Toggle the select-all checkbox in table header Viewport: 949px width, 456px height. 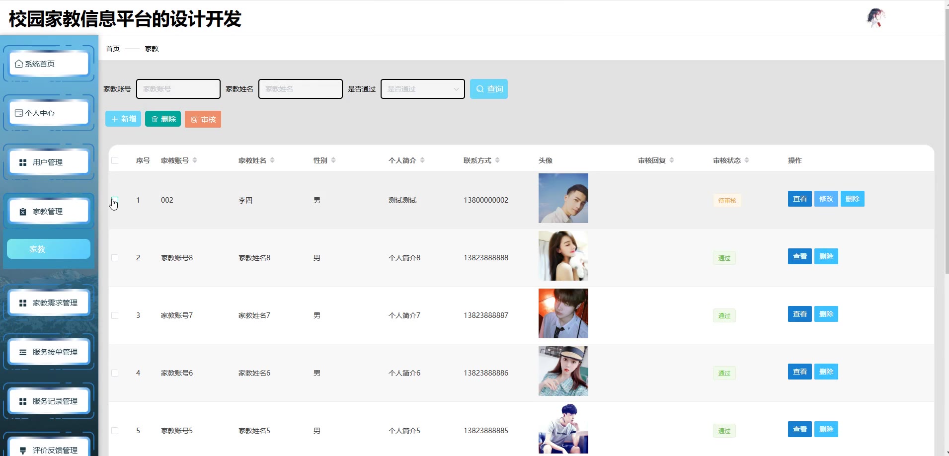point(115,160)
